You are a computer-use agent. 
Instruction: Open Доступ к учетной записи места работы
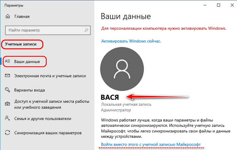coord(52,104)
